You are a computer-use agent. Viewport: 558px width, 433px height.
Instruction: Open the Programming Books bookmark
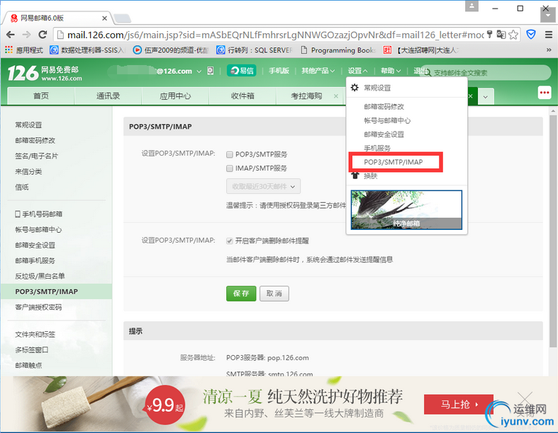(x=338, y=50)
